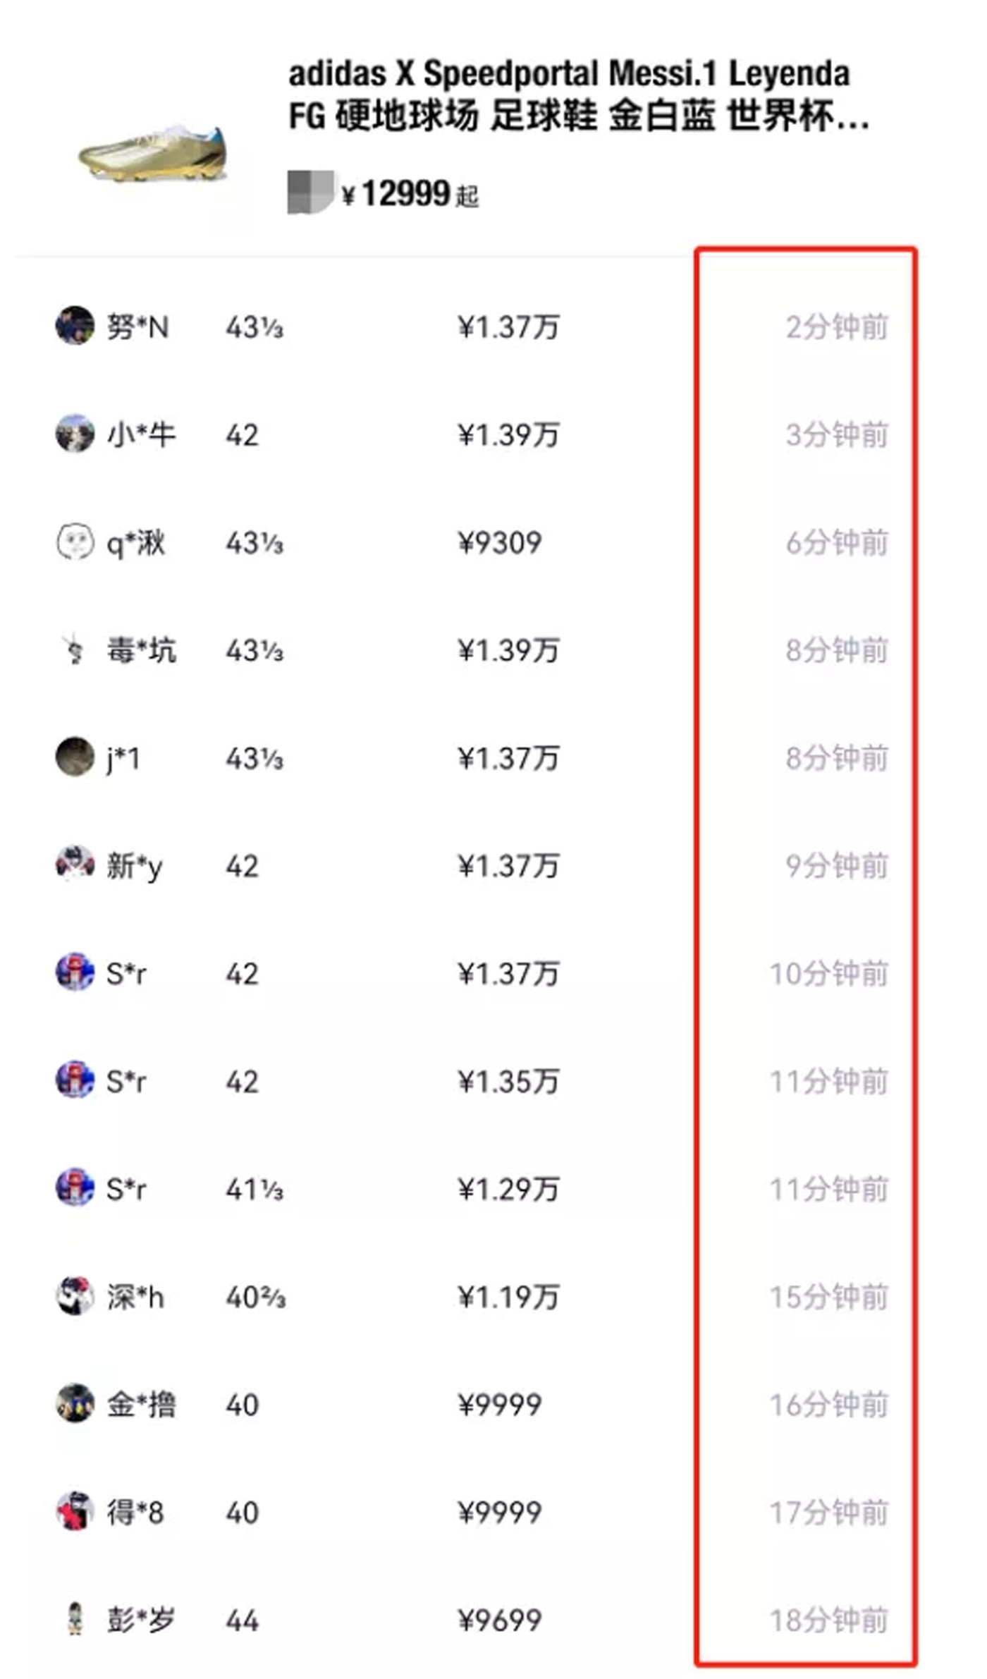
Task: Click the blurred badge icon beside the price
Action: pos(309,191)
